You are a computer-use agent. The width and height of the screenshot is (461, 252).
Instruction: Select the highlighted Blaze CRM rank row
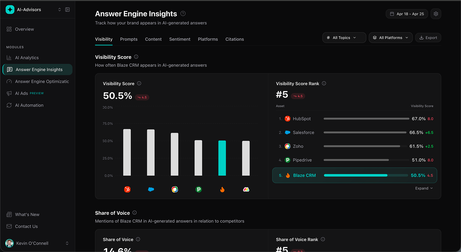click(355, 175)
